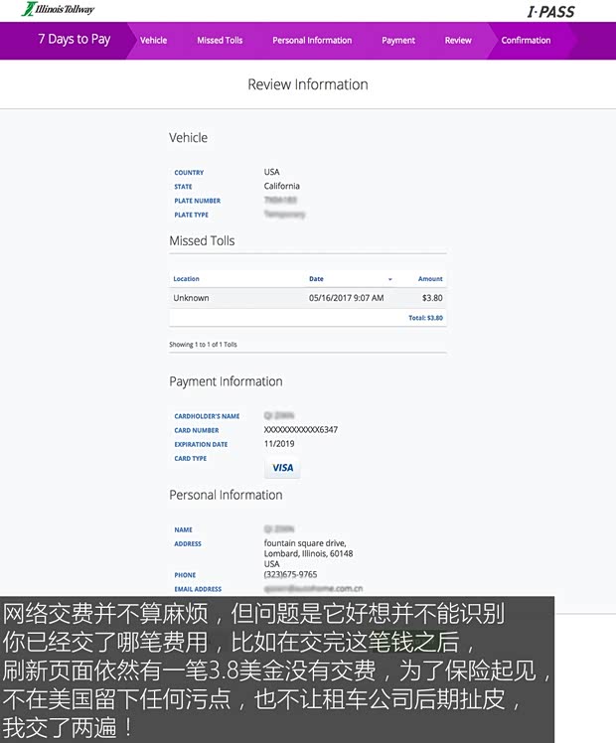Click the Total: $3.80 summary
Screen dimensions: 616x743
coord(425,318)
